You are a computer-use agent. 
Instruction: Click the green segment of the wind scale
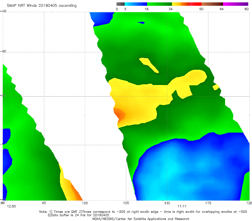(159, 4)
